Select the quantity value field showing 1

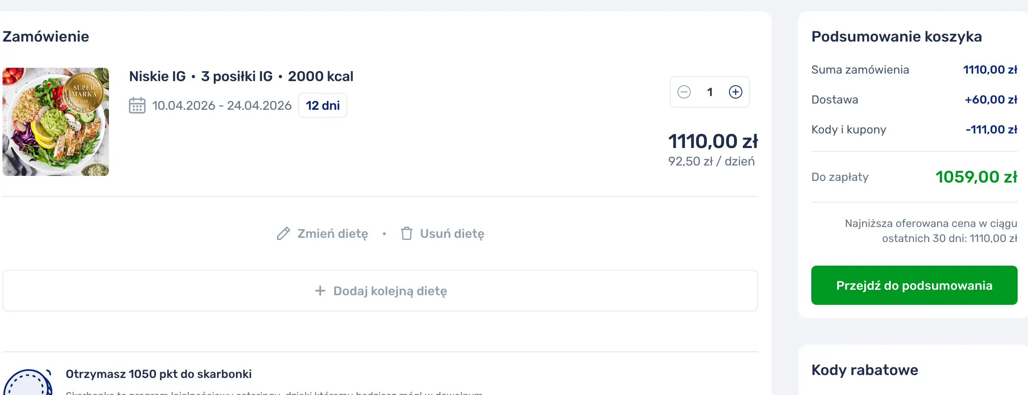click(709, 92)
